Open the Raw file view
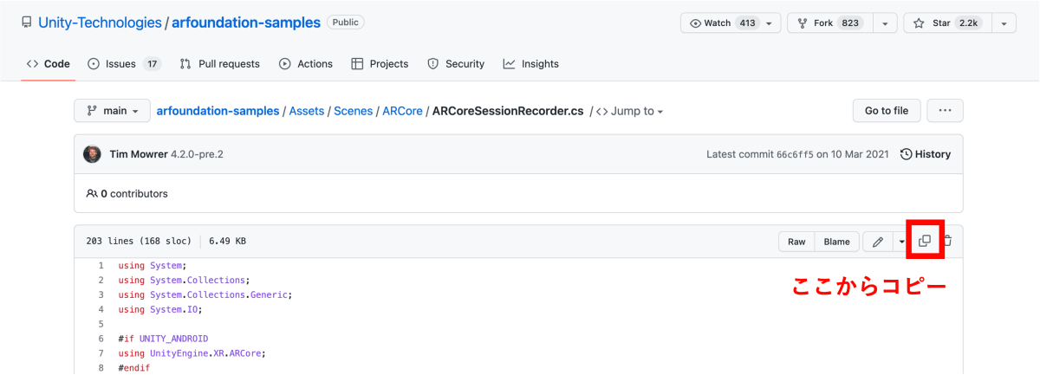 [x=796, y=242]
